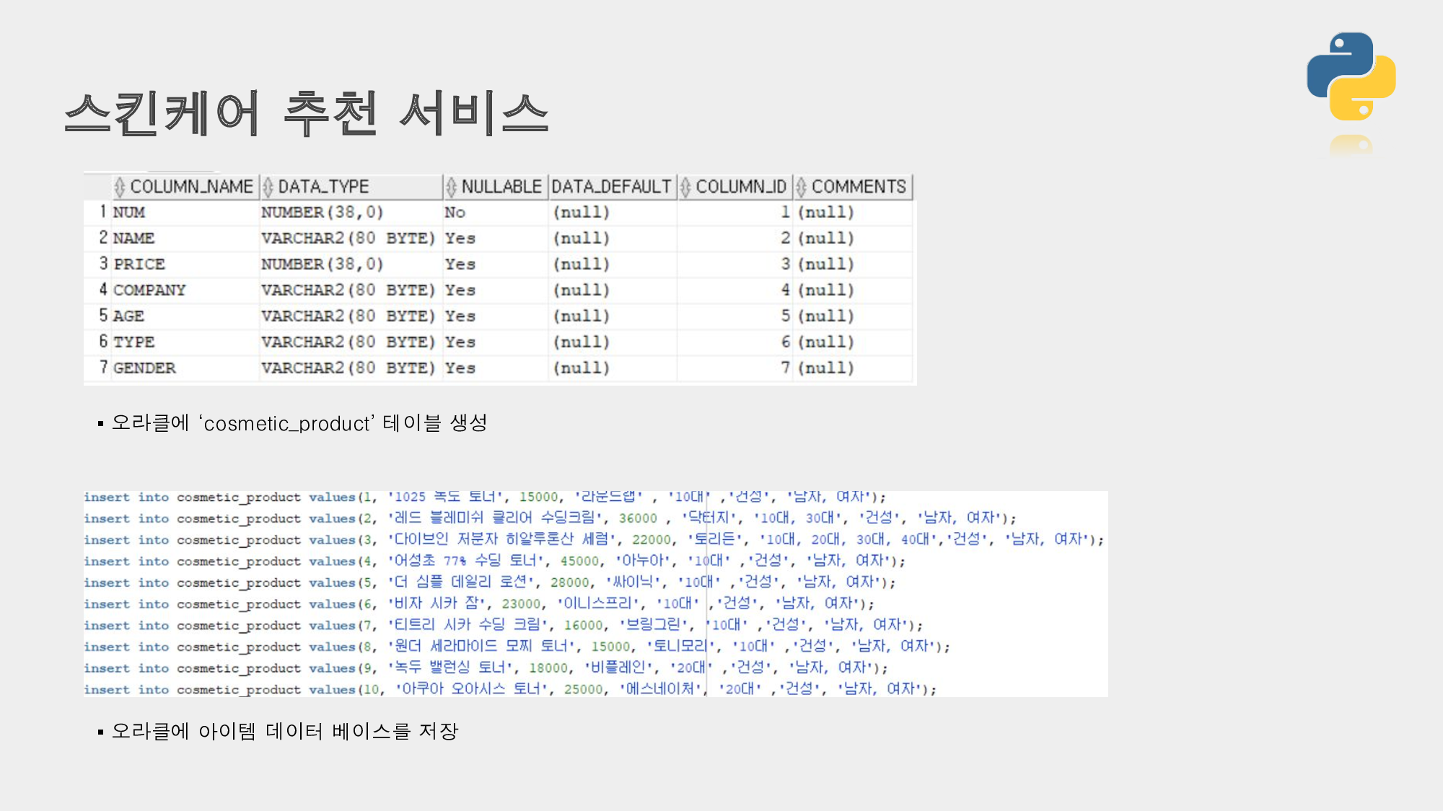1443x811 pixels.
Task: Click the insert statement for item 10
Action: coord(509,689)
